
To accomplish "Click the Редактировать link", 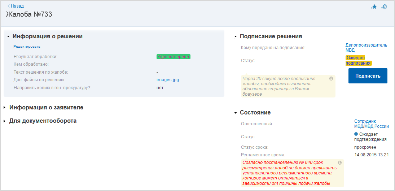I will point(27,47).
